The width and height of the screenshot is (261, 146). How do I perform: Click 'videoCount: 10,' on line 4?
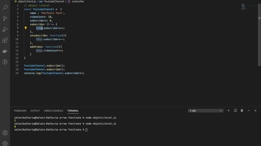tap(41, 17)
